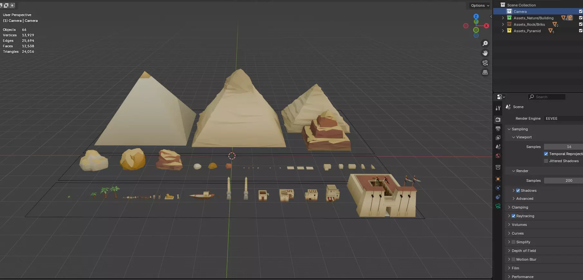Disable Temporal Reprojection checkbox
Viewport: 583px width, 280px height.
point(546,154)
